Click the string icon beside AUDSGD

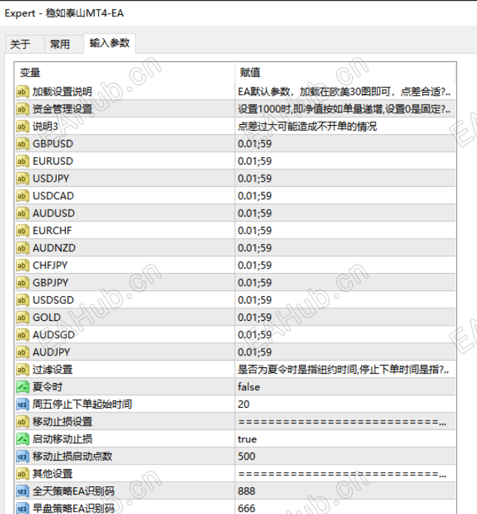tap(22, 335)
